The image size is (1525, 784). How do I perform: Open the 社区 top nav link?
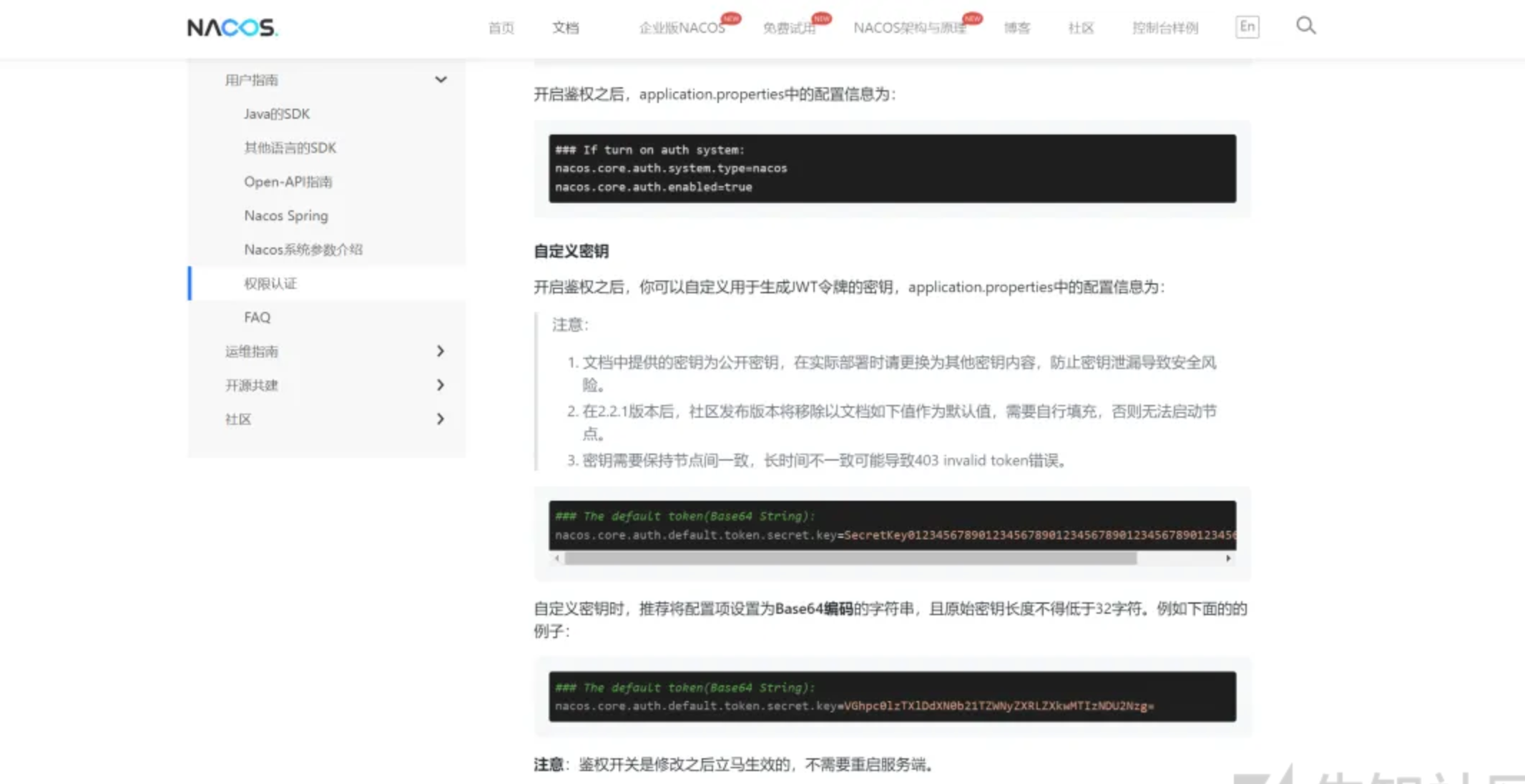click(1081, 28)
